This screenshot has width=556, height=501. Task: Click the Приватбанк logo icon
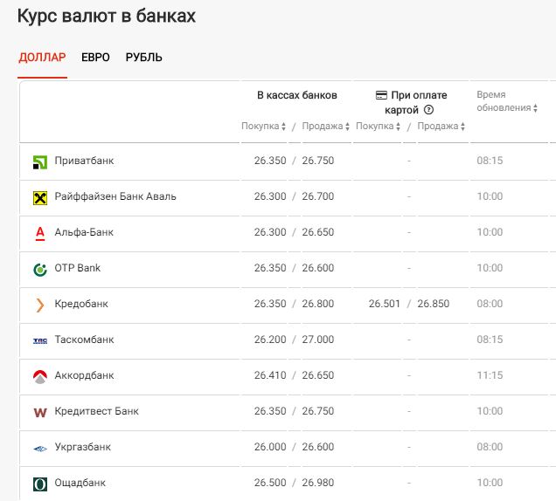[x=40, y=162]
